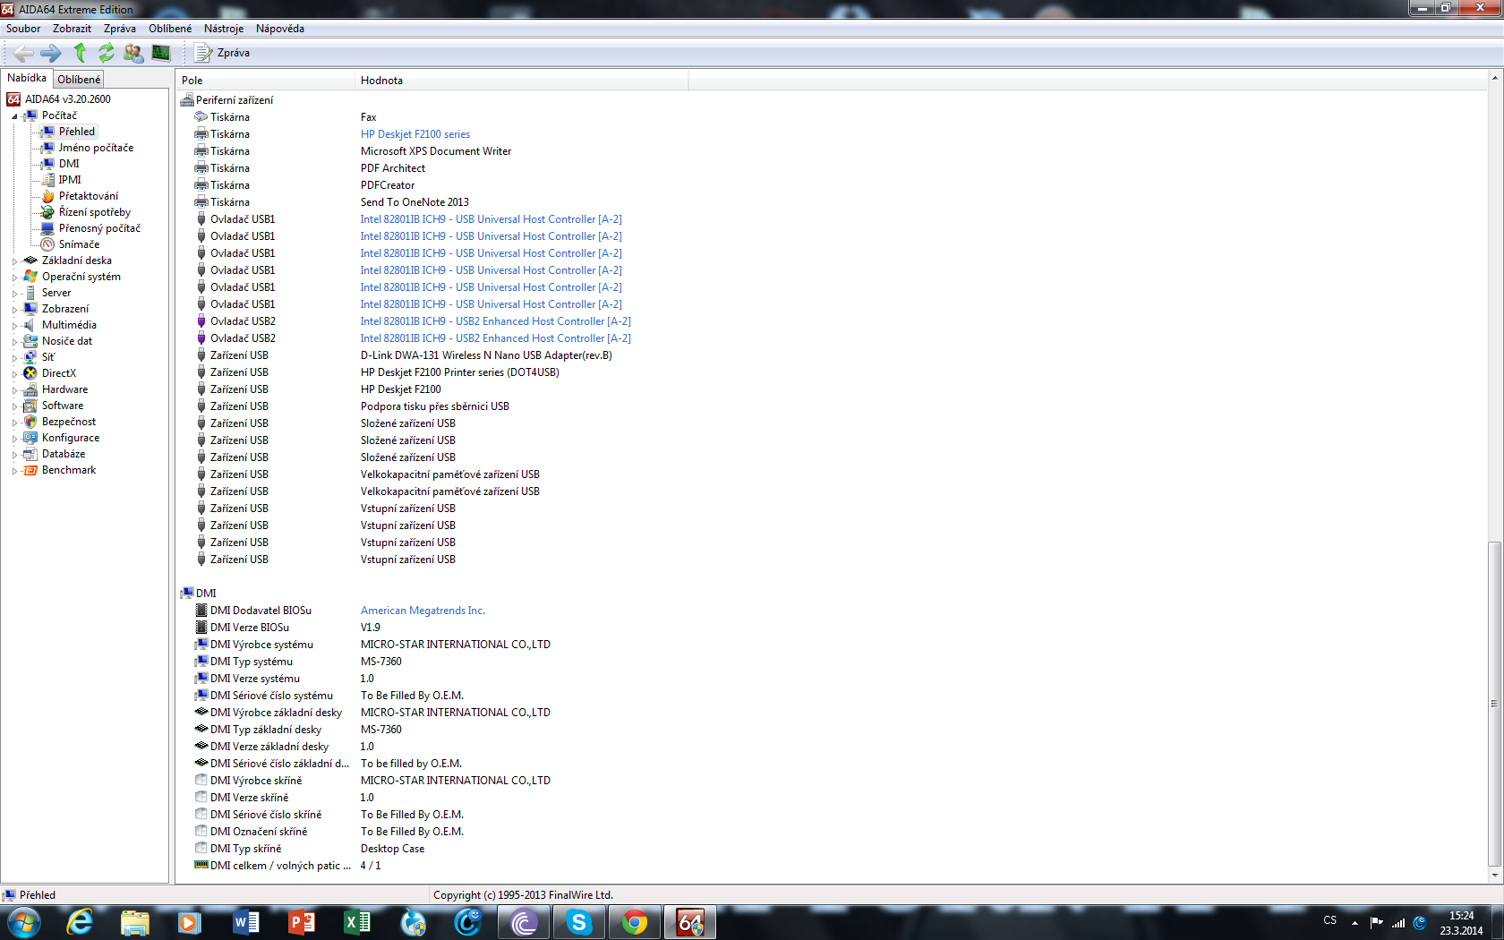Open Excel from the taskbar
The width and height of the screenshot is (1504, 940).
(x=356, y=922)
